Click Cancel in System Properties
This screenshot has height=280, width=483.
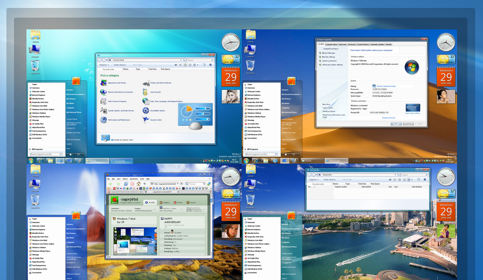408,124
